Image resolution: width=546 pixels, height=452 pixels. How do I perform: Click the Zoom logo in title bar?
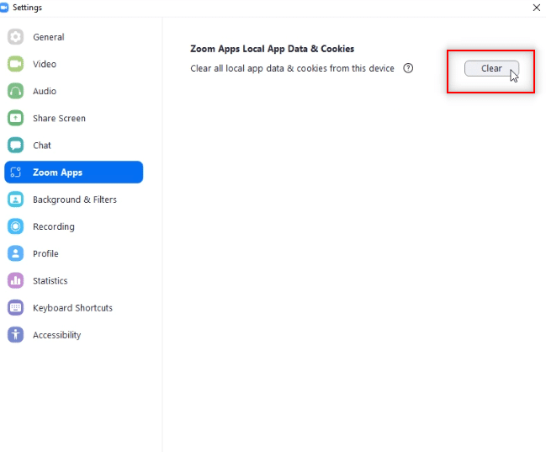pyautogui.click(x=4, y=8)
